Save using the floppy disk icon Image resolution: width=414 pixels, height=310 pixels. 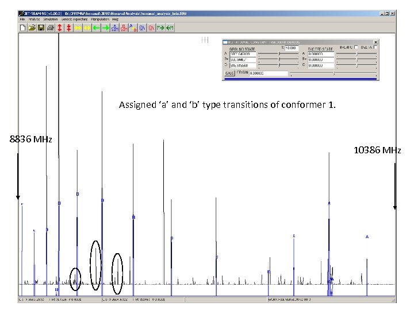[x=41, y=28]
